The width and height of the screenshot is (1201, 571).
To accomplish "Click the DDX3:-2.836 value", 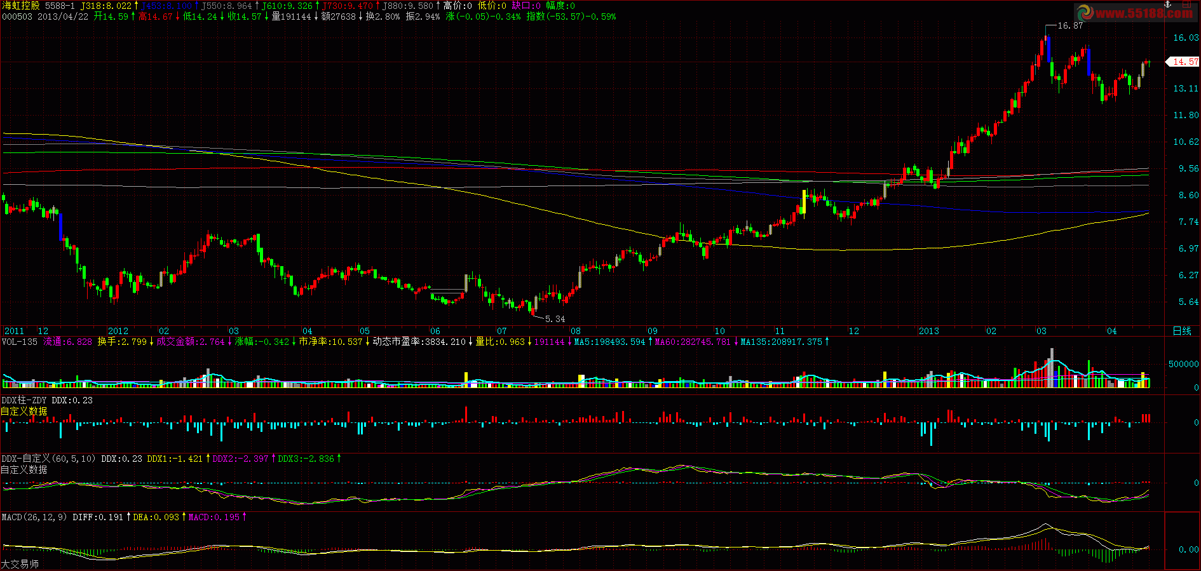I will [306, 459].
